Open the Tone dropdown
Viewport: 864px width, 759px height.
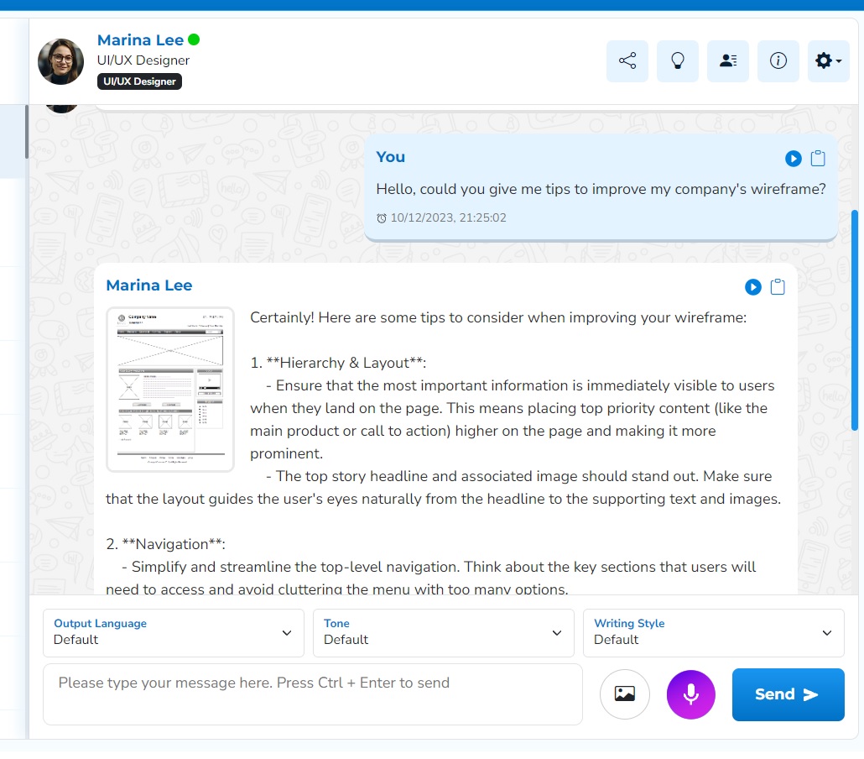click(x=443, y=632)
